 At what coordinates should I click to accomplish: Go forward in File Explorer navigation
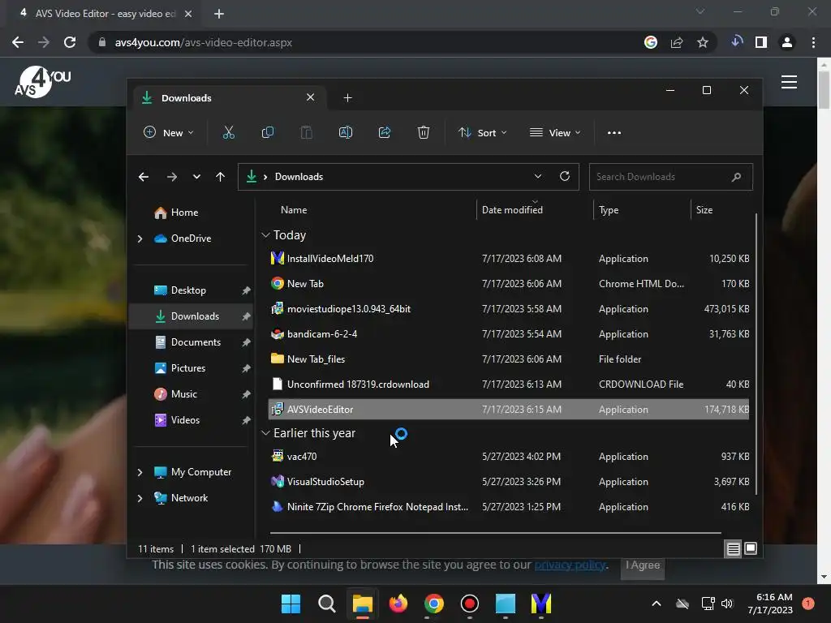172,177
